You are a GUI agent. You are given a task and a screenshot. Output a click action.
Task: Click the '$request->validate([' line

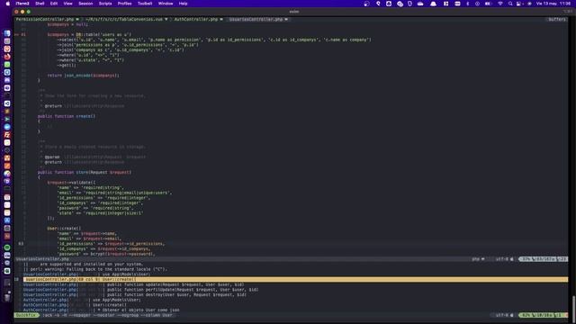point(71,182)
